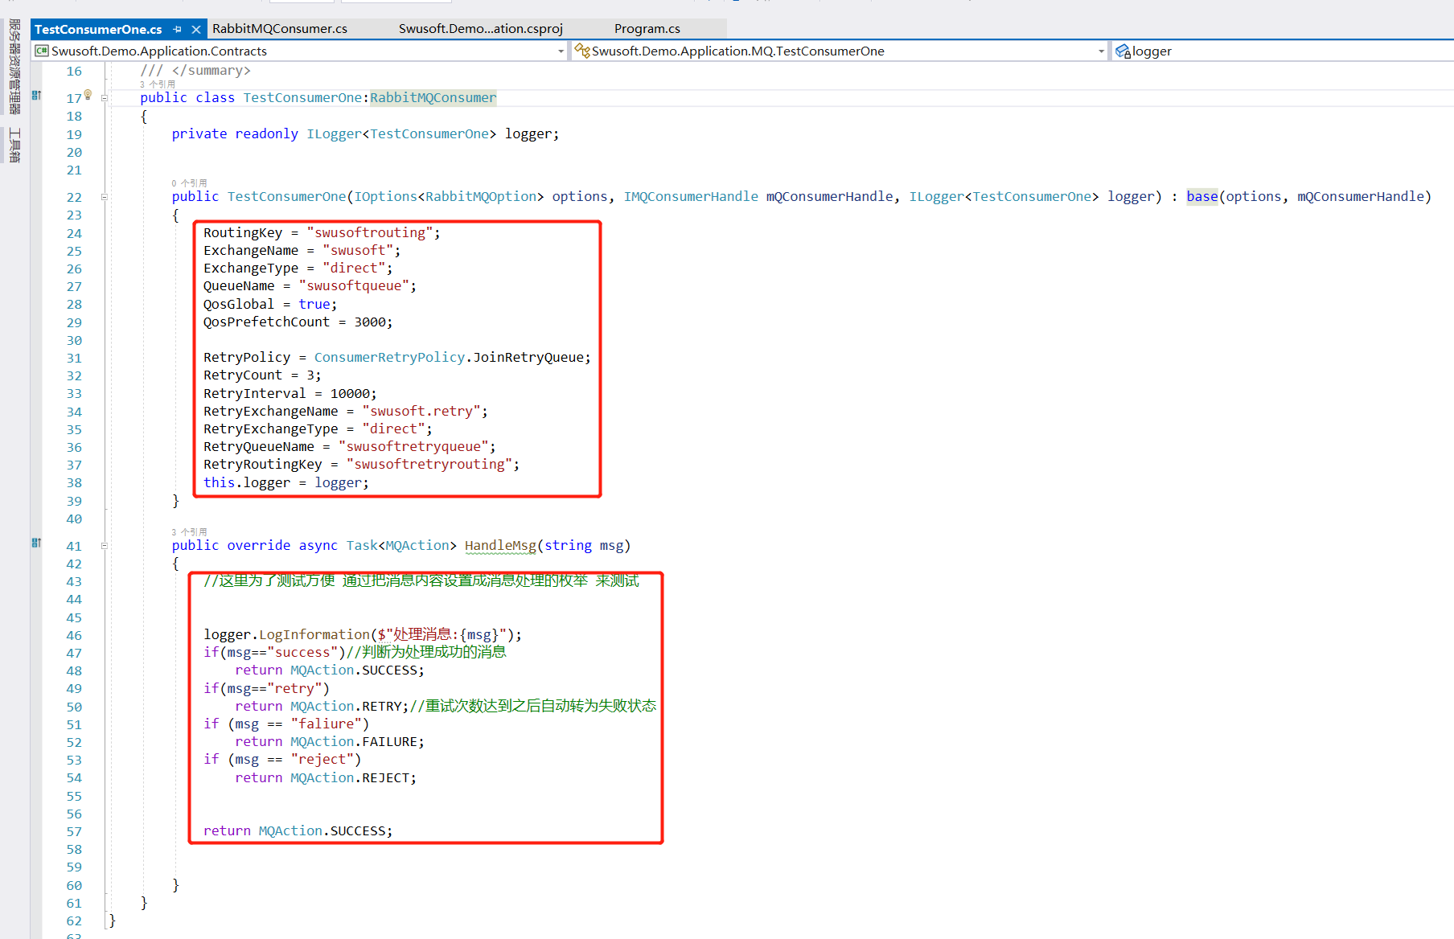The image size is (1454, 939).
Task: Click the "swusoftretryqueue" string on line 36
Action: pos(413,446)
